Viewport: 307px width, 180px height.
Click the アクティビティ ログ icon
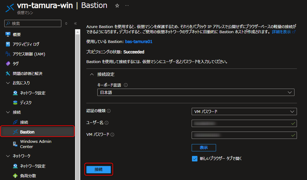[8, 44]
